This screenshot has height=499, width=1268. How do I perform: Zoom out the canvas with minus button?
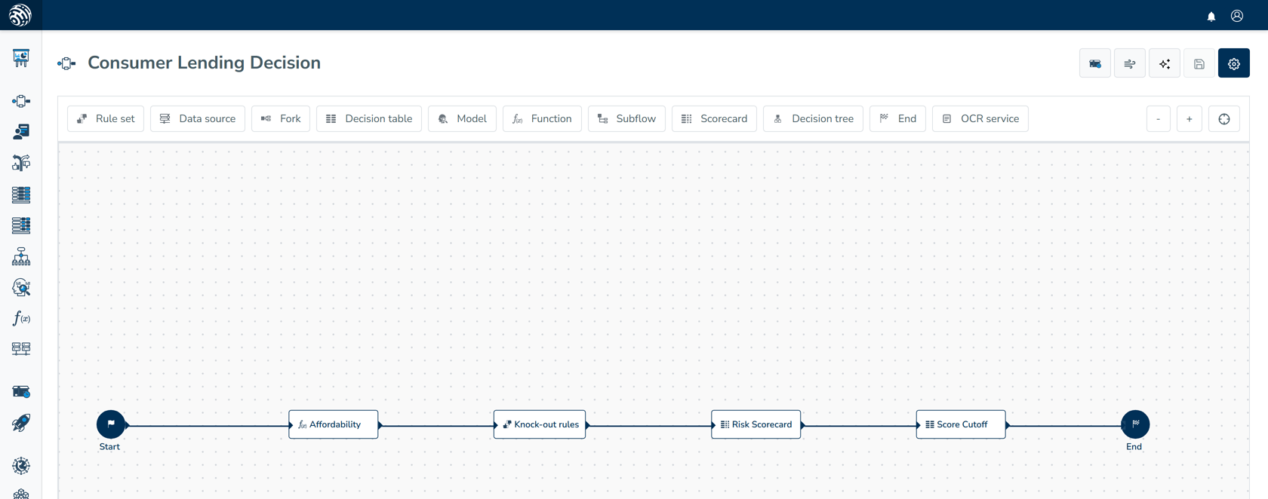point(1159,119)
